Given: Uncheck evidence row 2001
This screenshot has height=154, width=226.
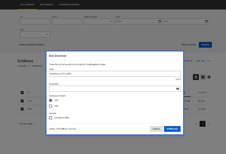Looking at the screenshot, I should click(22, 109).
